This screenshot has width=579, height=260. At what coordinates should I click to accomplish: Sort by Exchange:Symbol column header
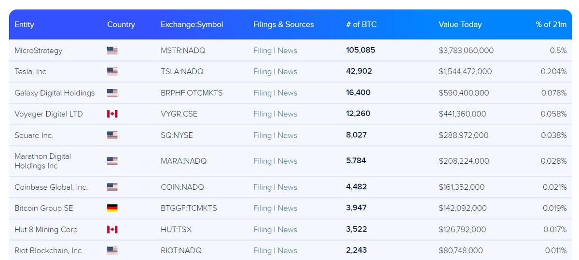point(192,25)
